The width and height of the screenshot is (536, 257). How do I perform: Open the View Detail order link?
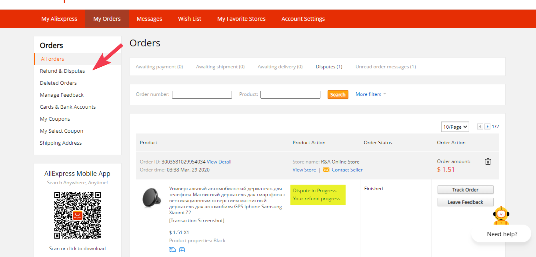(219, 162)
